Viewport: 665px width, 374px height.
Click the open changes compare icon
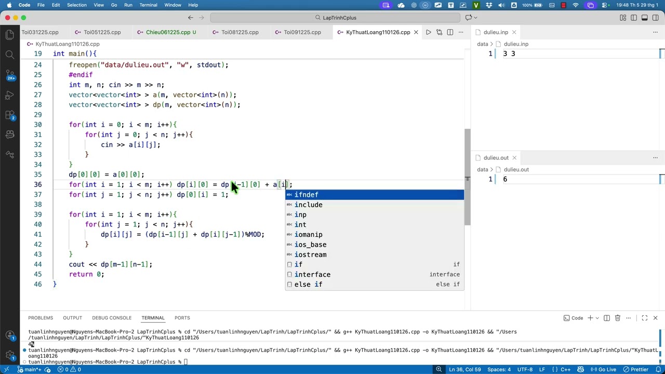pyautogui.click(x=439, y=32)
